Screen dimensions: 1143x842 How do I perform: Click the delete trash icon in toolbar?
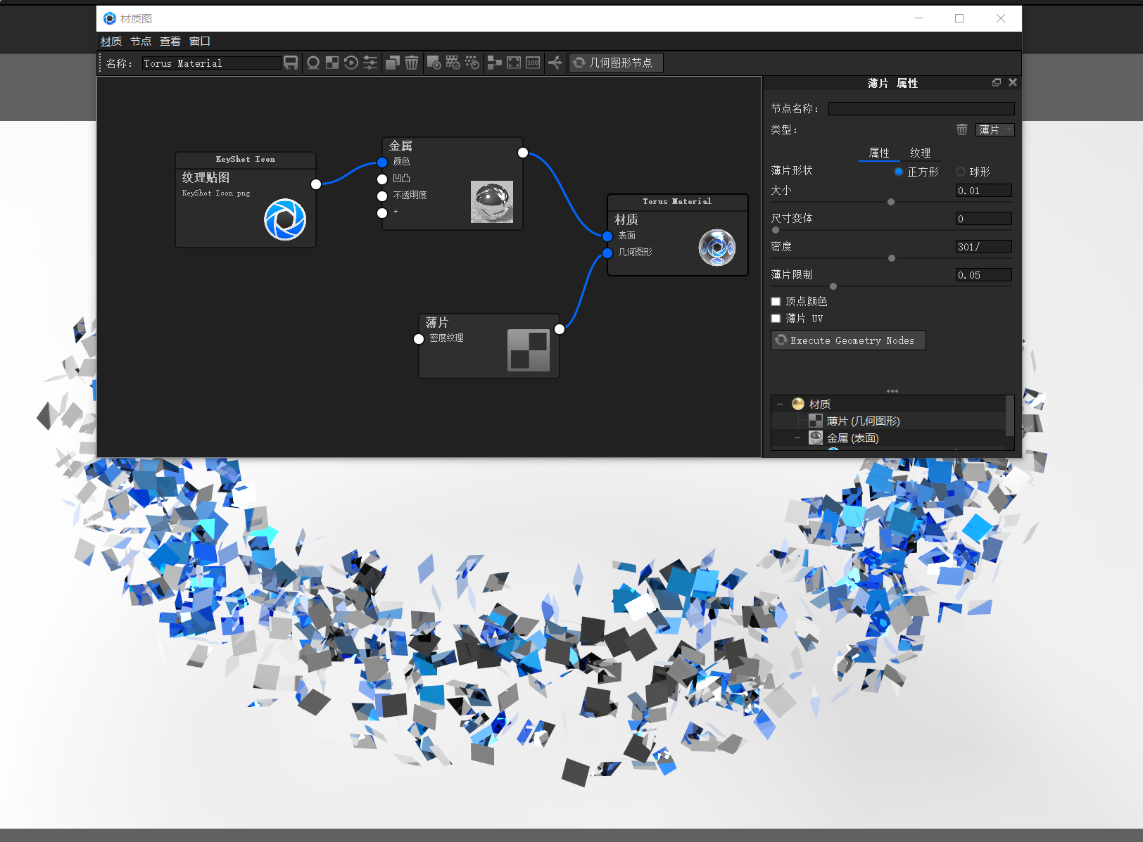tap(412, 63)
